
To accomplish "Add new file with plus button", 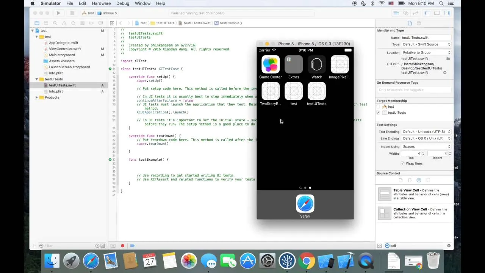I will tap(34, 246).
